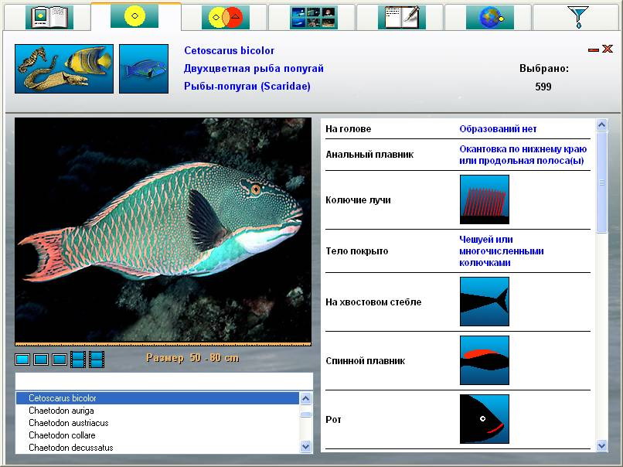Click the Выбрано count 599

(x=543, y=87)
